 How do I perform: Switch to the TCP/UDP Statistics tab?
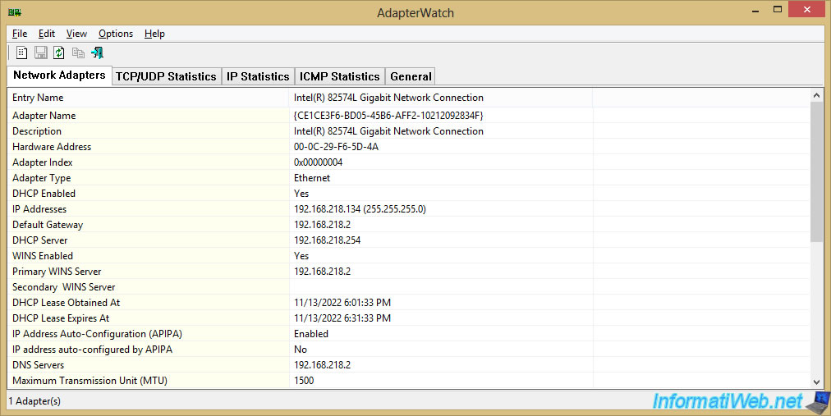[x=166, y=76]
